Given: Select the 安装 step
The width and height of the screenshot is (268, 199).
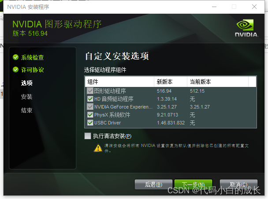Looking at the screenshot, I should coord(26,97).
